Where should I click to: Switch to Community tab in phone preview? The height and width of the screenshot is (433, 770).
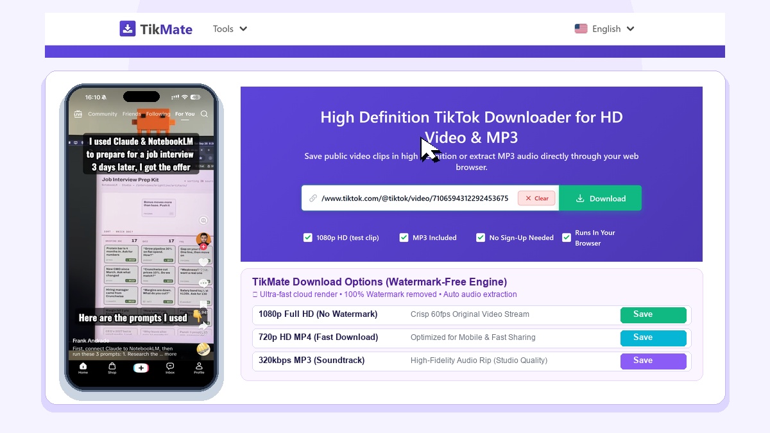click(x=103, y=114)
